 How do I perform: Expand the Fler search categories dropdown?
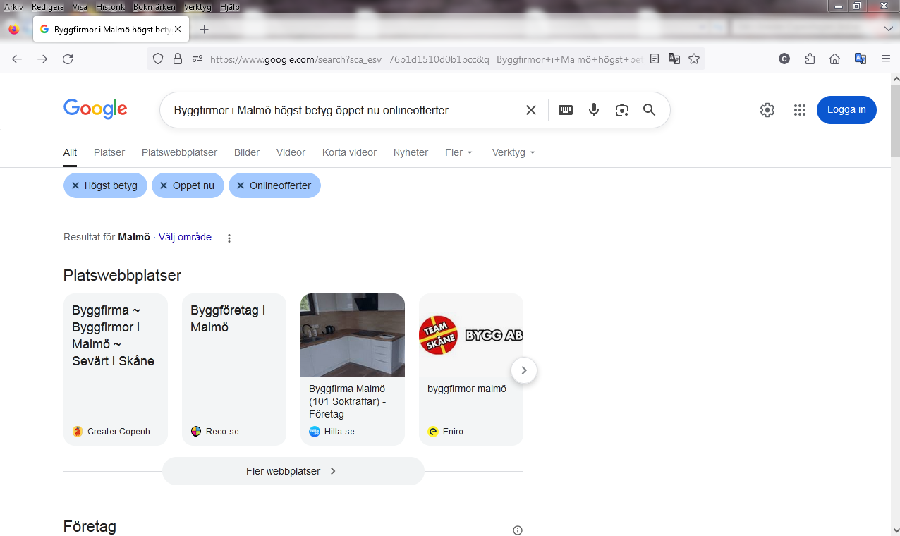[x=458, y=152]
